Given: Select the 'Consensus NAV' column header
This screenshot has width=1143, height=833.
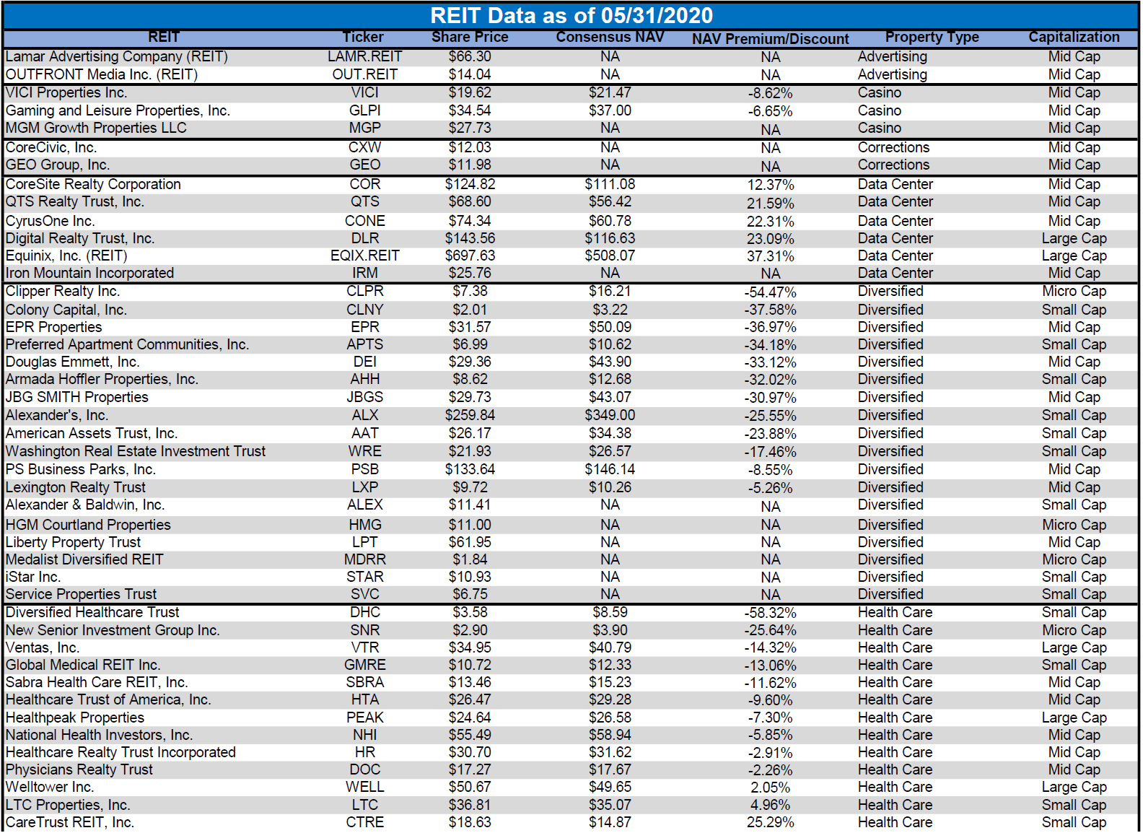Looking at the screenshot, I should click(x=610, y=38).
